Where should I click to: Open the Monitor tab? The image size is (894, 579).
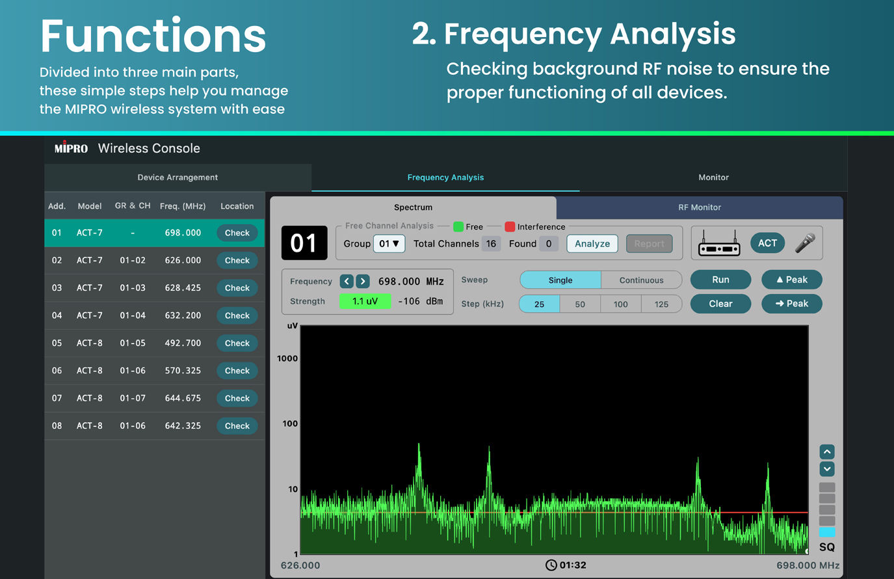[x=713, y=178]
